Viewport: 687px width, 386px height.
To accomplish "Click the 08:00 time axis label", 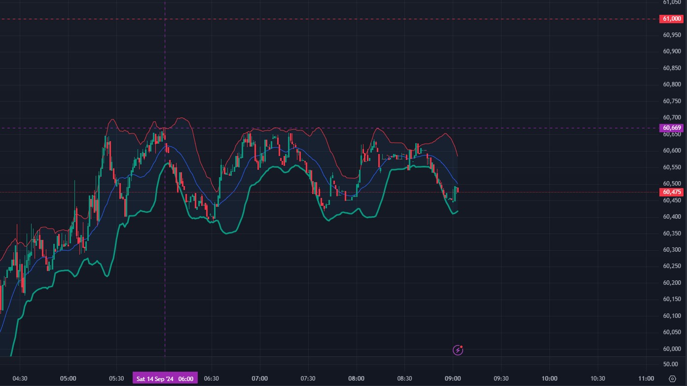I will (356, 379).
